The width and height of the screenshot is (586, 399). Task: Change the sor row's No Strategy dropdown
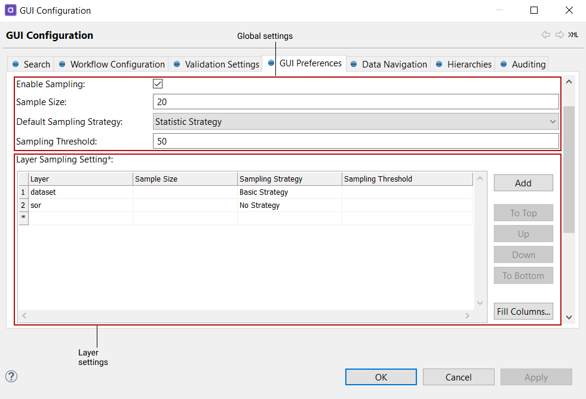click(x=289, y=205)
